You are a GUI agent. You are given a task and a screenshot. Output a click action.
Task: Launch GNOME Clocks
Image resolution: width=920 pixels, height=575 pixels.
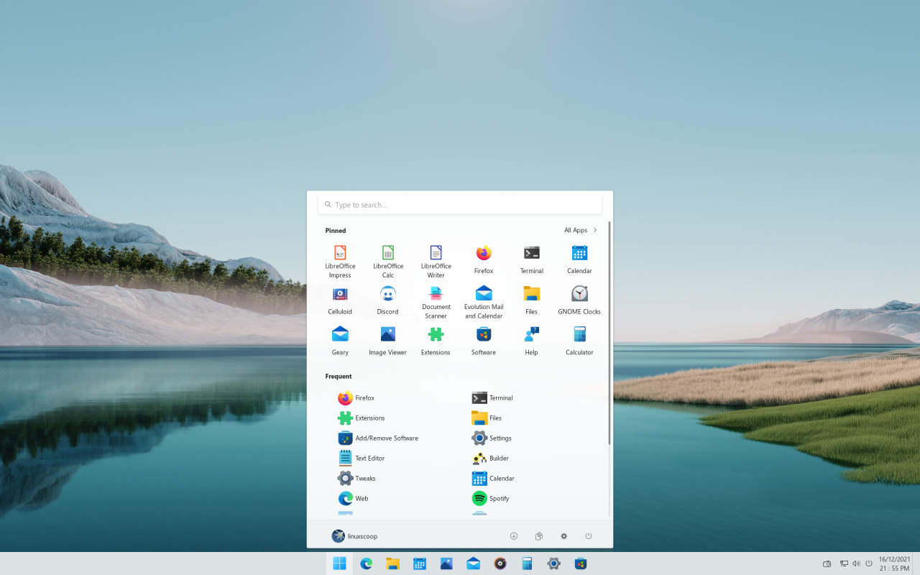(579, 302)
